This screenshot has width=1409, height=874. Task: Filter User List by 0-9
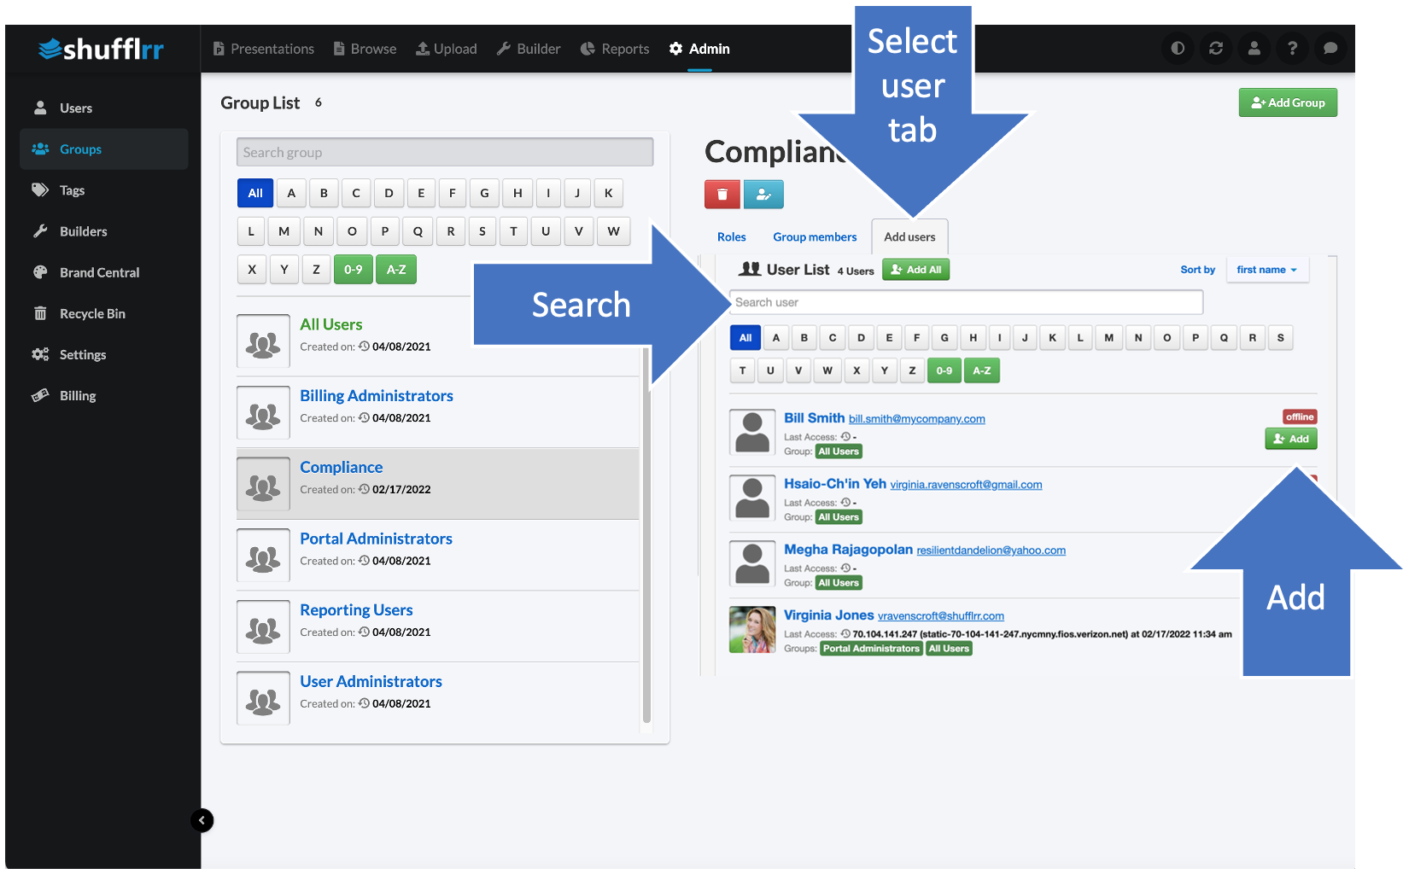(x=944, y=370)
